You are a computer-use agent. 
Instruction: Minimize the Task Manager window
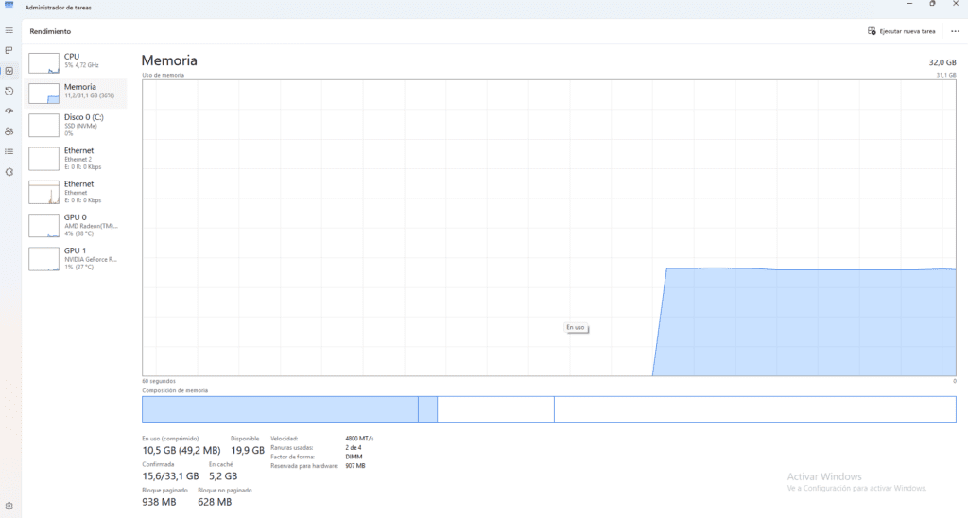pos(909,4)
